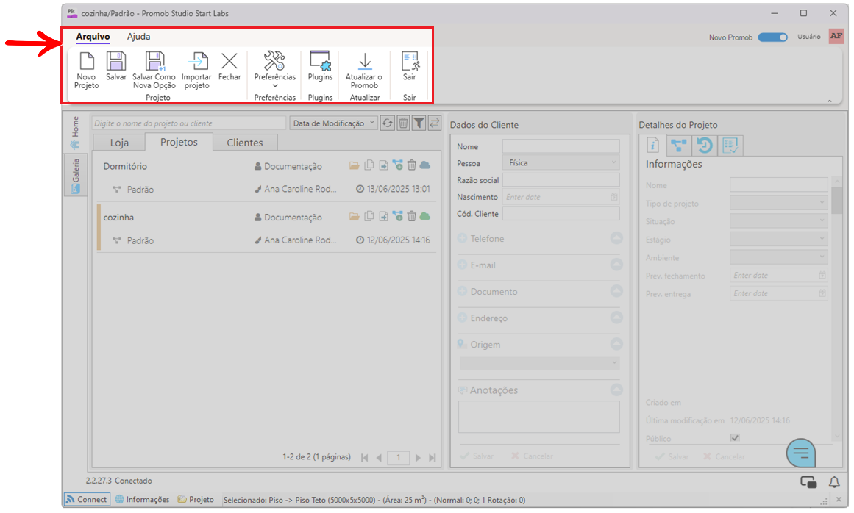Click the project or client search field
The height and width of the screenshot is (513, 854).
[x=188, y=123]
